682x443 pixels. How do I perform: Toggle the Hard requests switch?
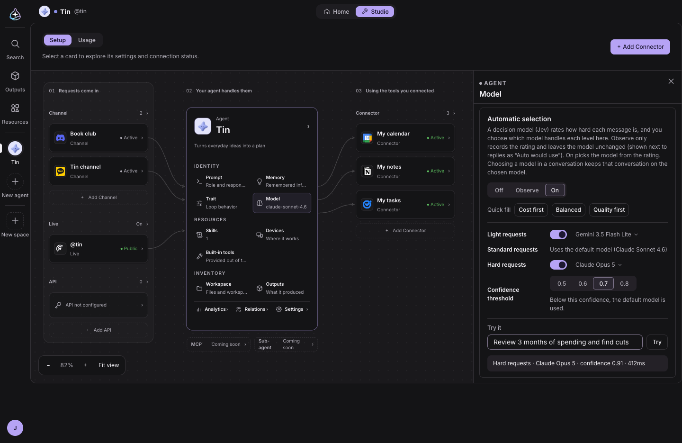click(x=558, y=265)
